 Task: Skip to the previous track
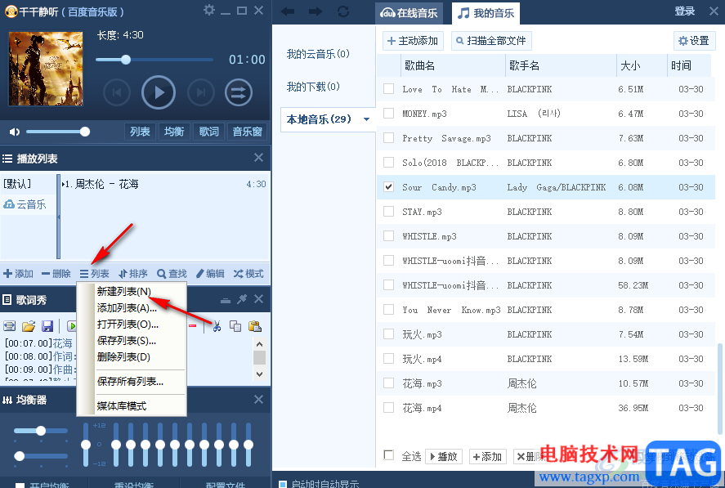click(x=117, y=92)
